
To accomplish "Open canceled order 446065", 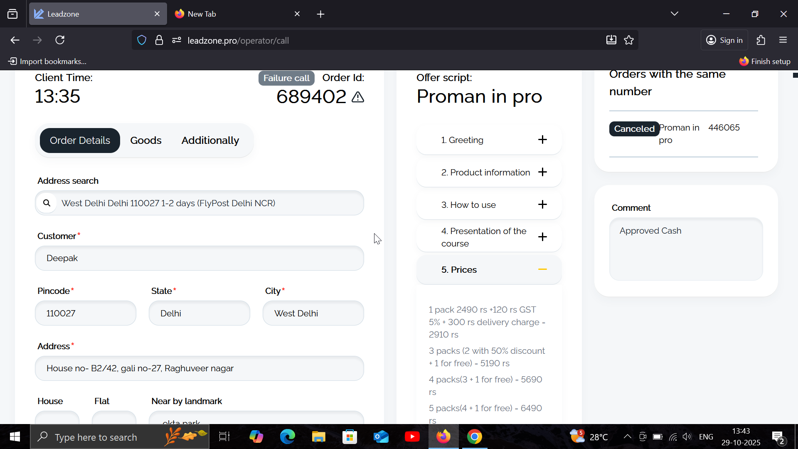I will tap(723, 128).
